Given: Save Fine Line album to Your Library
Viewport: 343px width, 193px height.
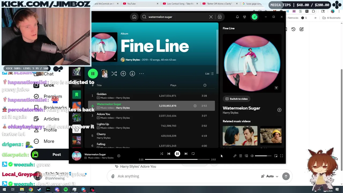Looking at the screenshot, I should [x=123, y=73].
